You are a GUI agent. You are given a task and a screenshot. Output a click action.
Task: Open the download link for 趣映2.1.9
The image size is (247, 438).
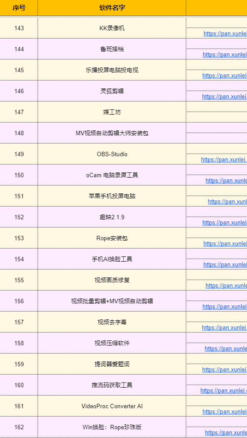(x=225, y=223)
